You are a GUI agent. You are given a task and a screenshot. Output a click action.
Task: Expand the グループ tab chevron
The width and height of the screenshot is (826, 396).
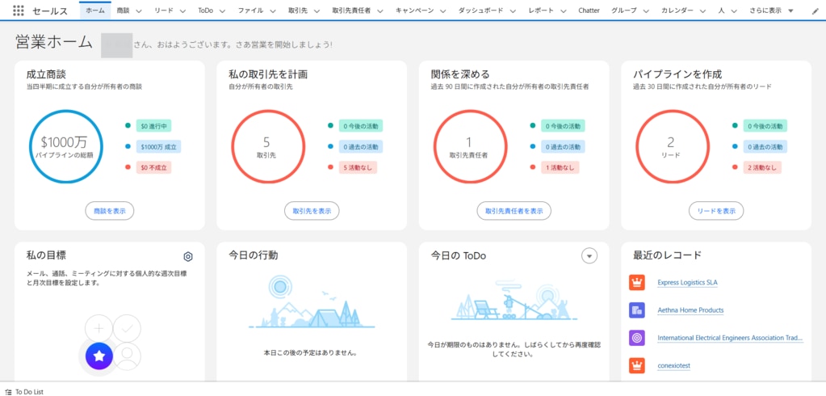coord(647,11)
